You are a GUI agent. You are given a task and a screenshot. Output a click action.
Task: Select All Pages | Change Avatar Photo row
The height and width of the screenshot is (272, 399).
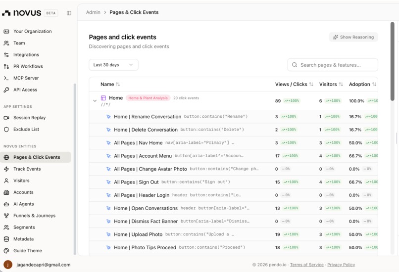[233, 169]
